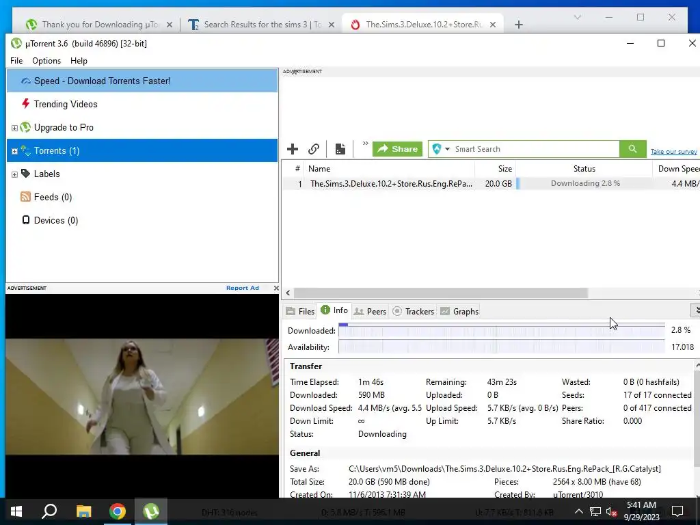Viewport: 700px width, 525px height.
Task: Select Devices (0) in sidebar
Action: click(56, 220)
